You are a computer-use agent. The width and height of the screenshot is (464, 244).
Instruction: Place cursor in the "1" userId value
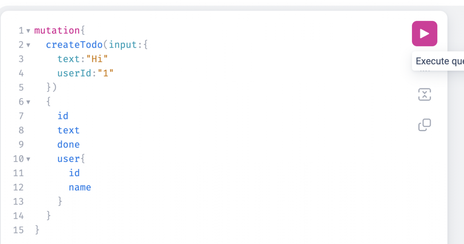coord(106,73)
